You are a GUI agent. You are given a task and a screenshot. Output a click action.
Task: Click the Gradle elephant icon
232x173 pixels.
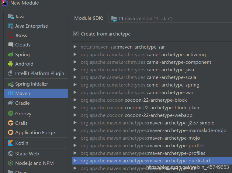(x=11, y=103)
